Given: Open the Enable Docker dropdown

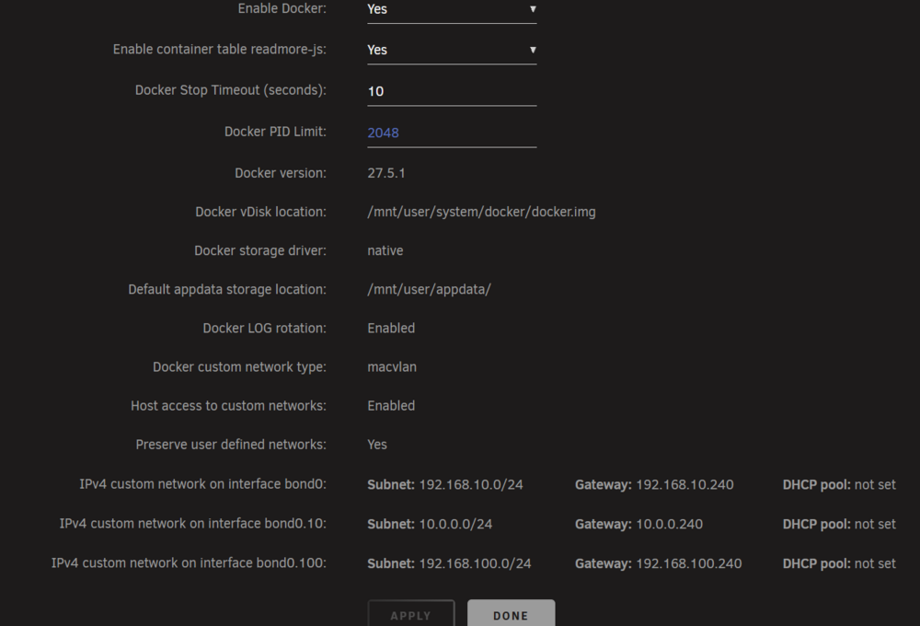Looking at the screenshot, I should (452, 10).
